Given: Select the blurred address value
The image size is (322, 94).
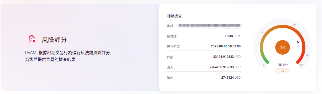Looking at the screenshot, I should 210,26.
